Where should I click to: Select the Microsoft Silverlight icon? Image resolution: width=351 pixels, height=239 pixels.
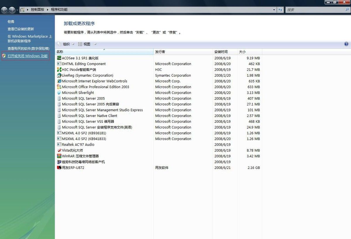click(59, 93)
